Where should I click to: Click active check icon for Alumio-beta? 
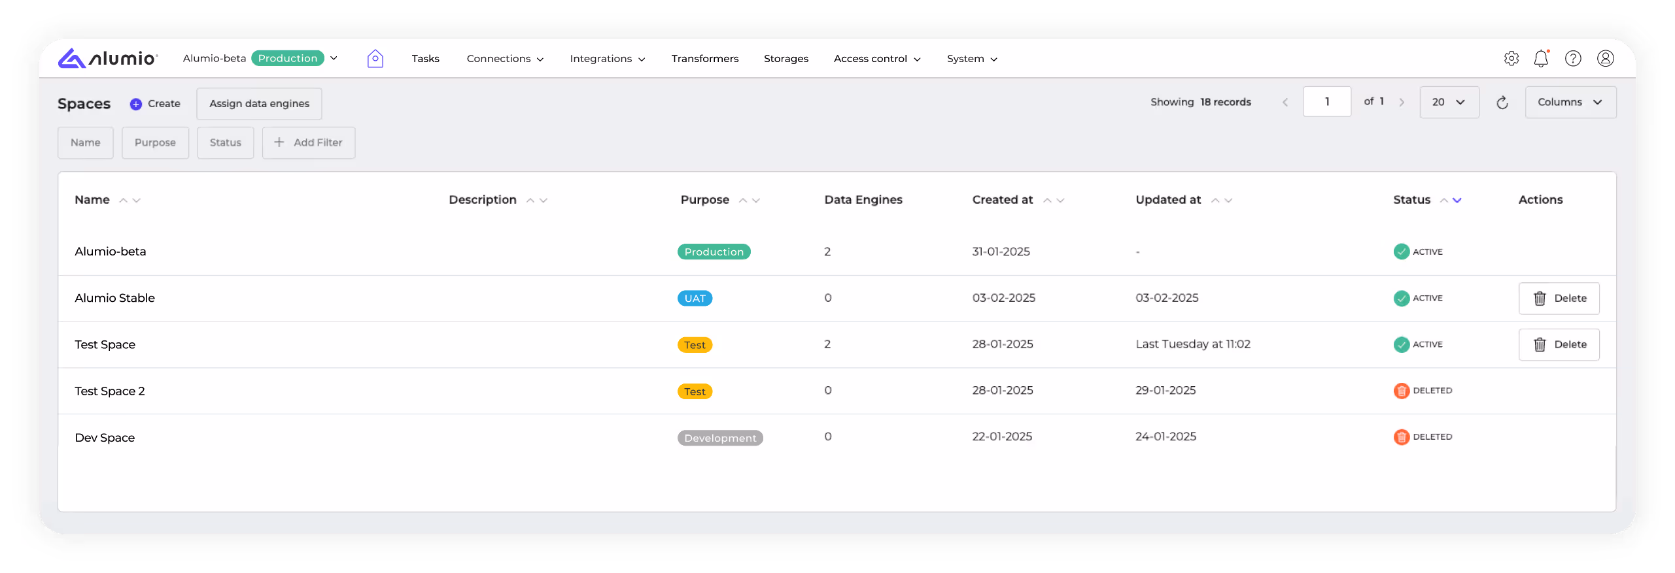coord(1402,252)
